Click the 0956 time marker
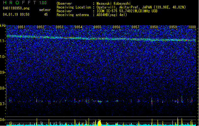This screenshot has width=199, height=126. [116, 27]
